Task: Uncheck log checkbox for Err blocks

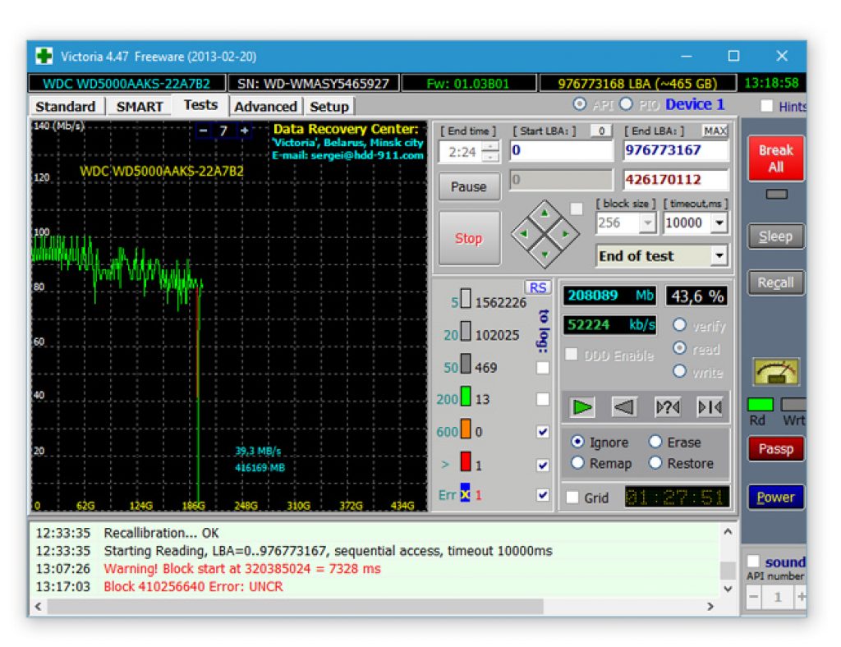Action: pos(542,494)
